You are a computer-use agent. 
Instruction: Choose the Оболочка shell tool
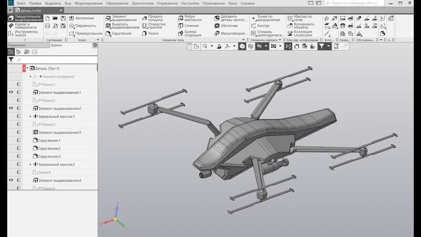click(226, 26)
